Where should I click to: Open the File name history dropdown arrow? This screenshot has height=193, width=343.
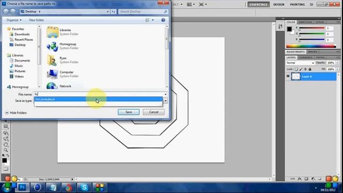pyautogui.click(x=166, y=94)
